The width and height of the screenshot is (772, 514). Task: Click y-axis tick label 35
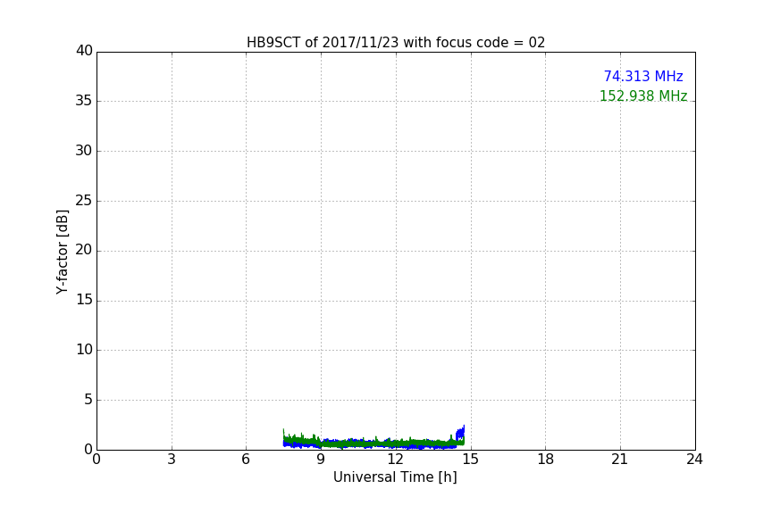click(84, 101)
